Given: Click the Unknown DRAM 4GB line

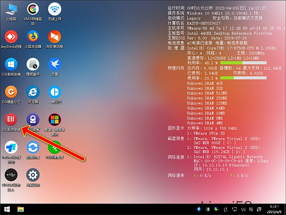Looking at the screenshot, I should [205, 83].
